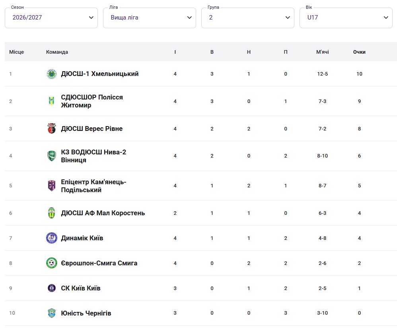Screen dimensions: 397x331
Task: Click the Юність Чернігів team crest
Action: pyautogui.click(x=52, y=313)
